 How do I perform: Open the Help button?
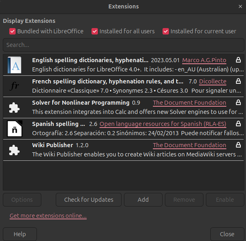coord(20,234)
